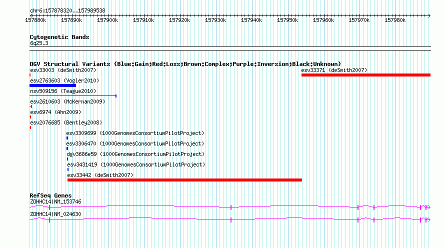445x248 pixels.
Task: Click the NM_024630 magenta transcript line
Action: click(230, 219)
